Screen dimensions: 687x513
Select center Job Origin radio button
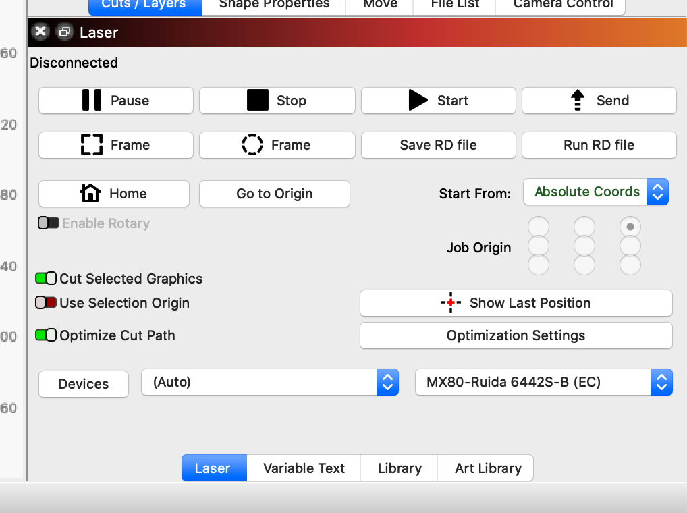584,246
